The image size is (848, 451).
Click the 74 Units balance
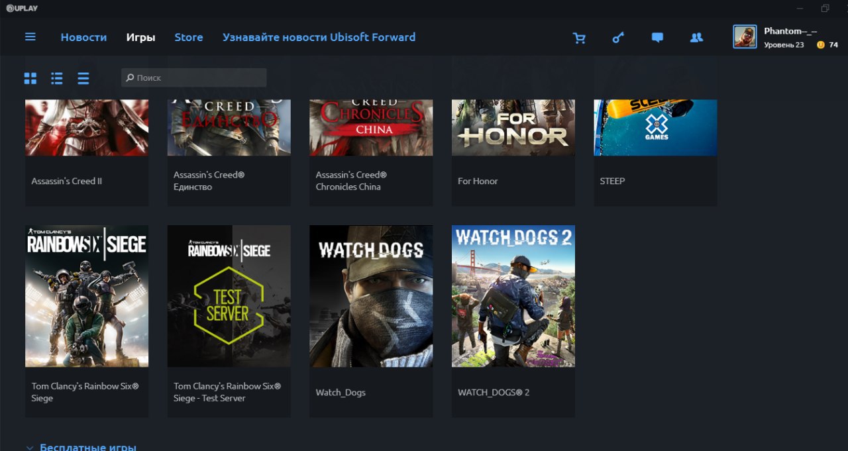click(833, 45)
